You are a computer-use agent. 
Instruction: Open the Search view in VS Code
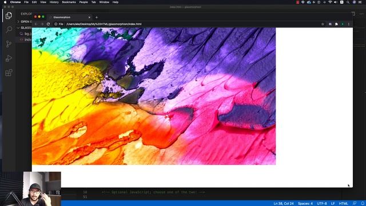[9, 29]
